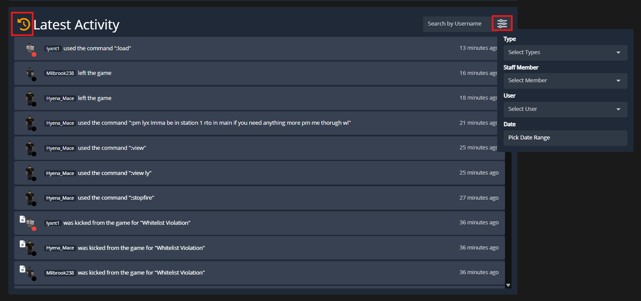Click Mllbrook238 username tag in left game row
The height and width of the screenshot is (301, 641).
60,73
